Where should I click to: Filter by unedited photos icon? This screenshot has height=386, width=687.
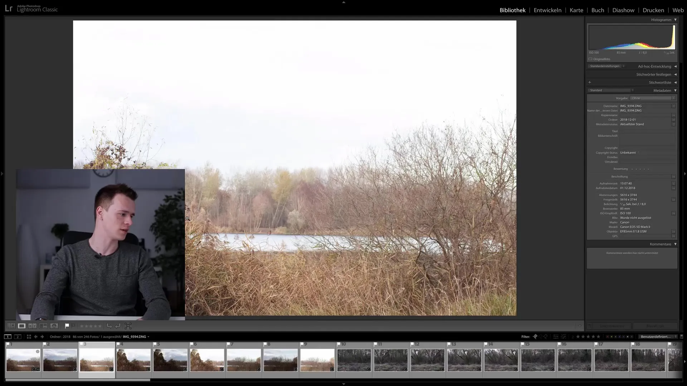point(563,337)
